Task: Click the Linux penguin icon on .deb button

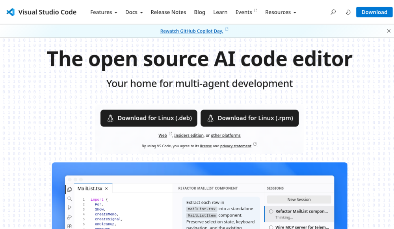Action: [x=110, y=118]
